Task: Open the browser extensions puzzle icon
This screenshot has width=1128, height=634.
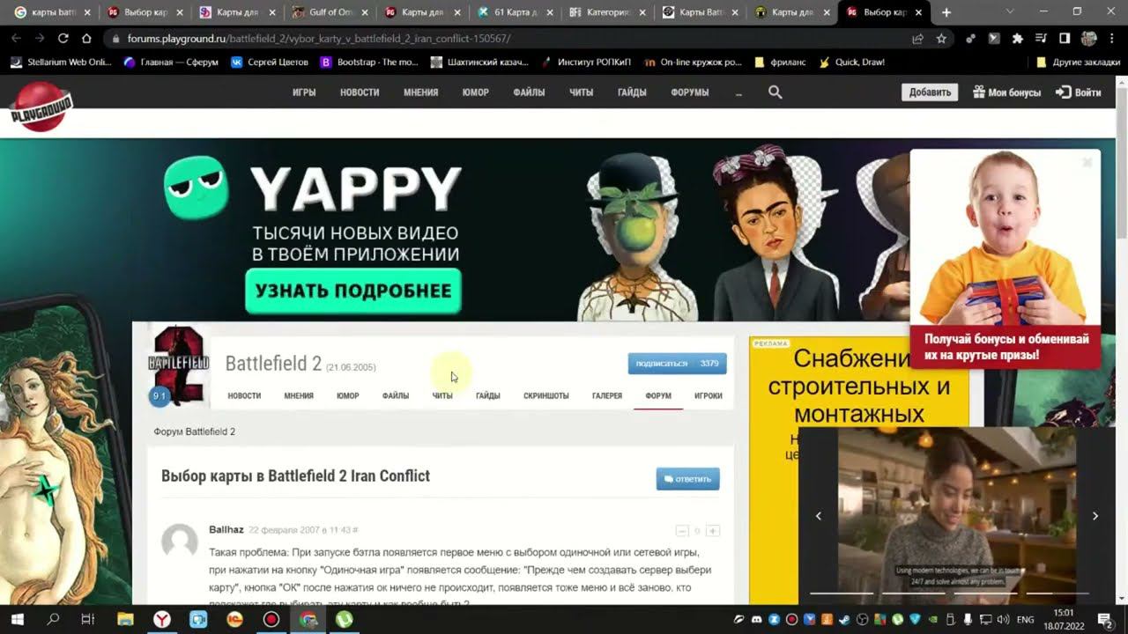Action: (1018, 39)
